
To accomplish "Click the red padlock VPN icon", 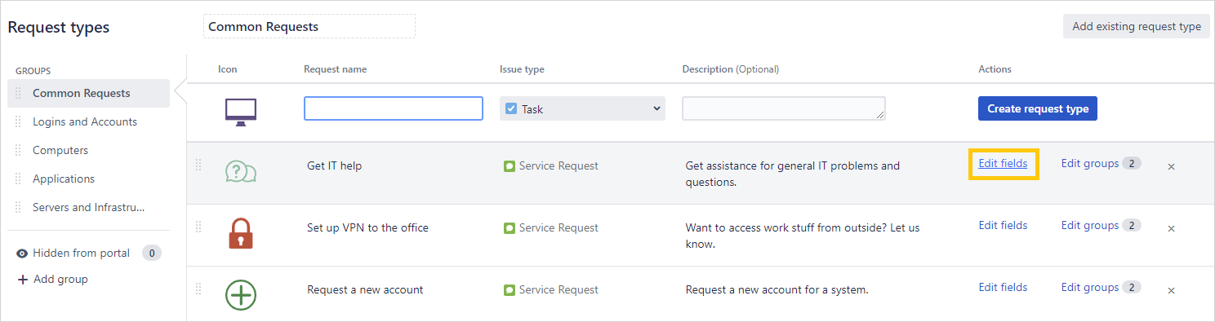I will coord(241,233).
